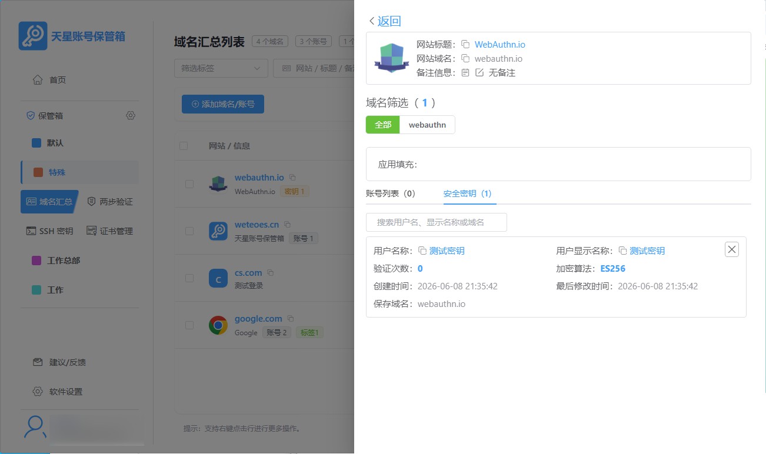Viewport: 766px width, 454px height.
Task: Click the weteoes.cn site icon
Action: [x=218, y=231]
